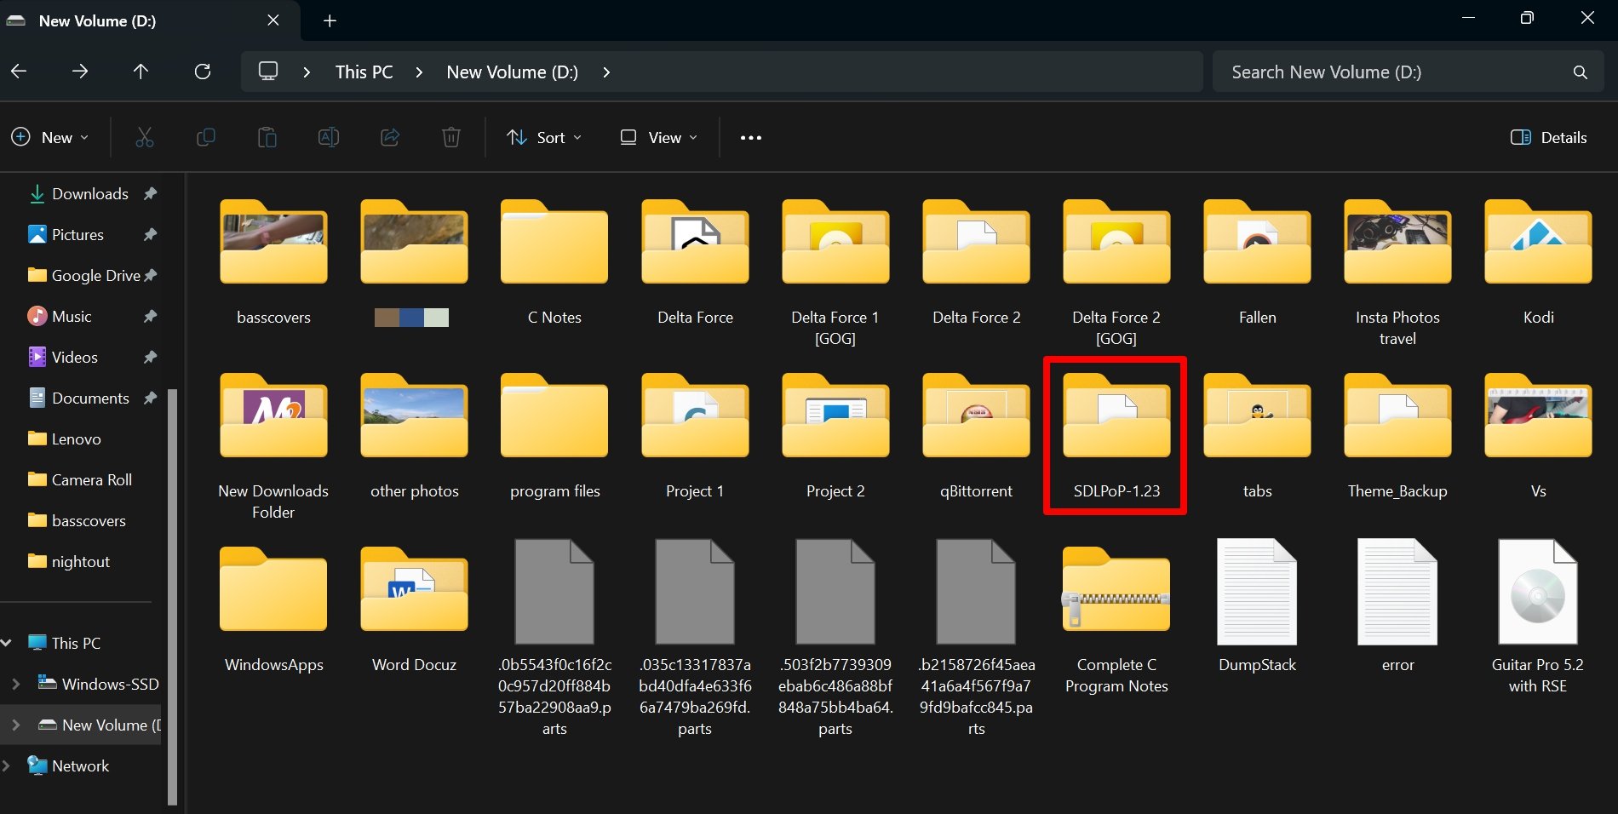The image size is (1618, 814).
Task: Click the Rename icon in toolbar
Action: pos(329,137)
